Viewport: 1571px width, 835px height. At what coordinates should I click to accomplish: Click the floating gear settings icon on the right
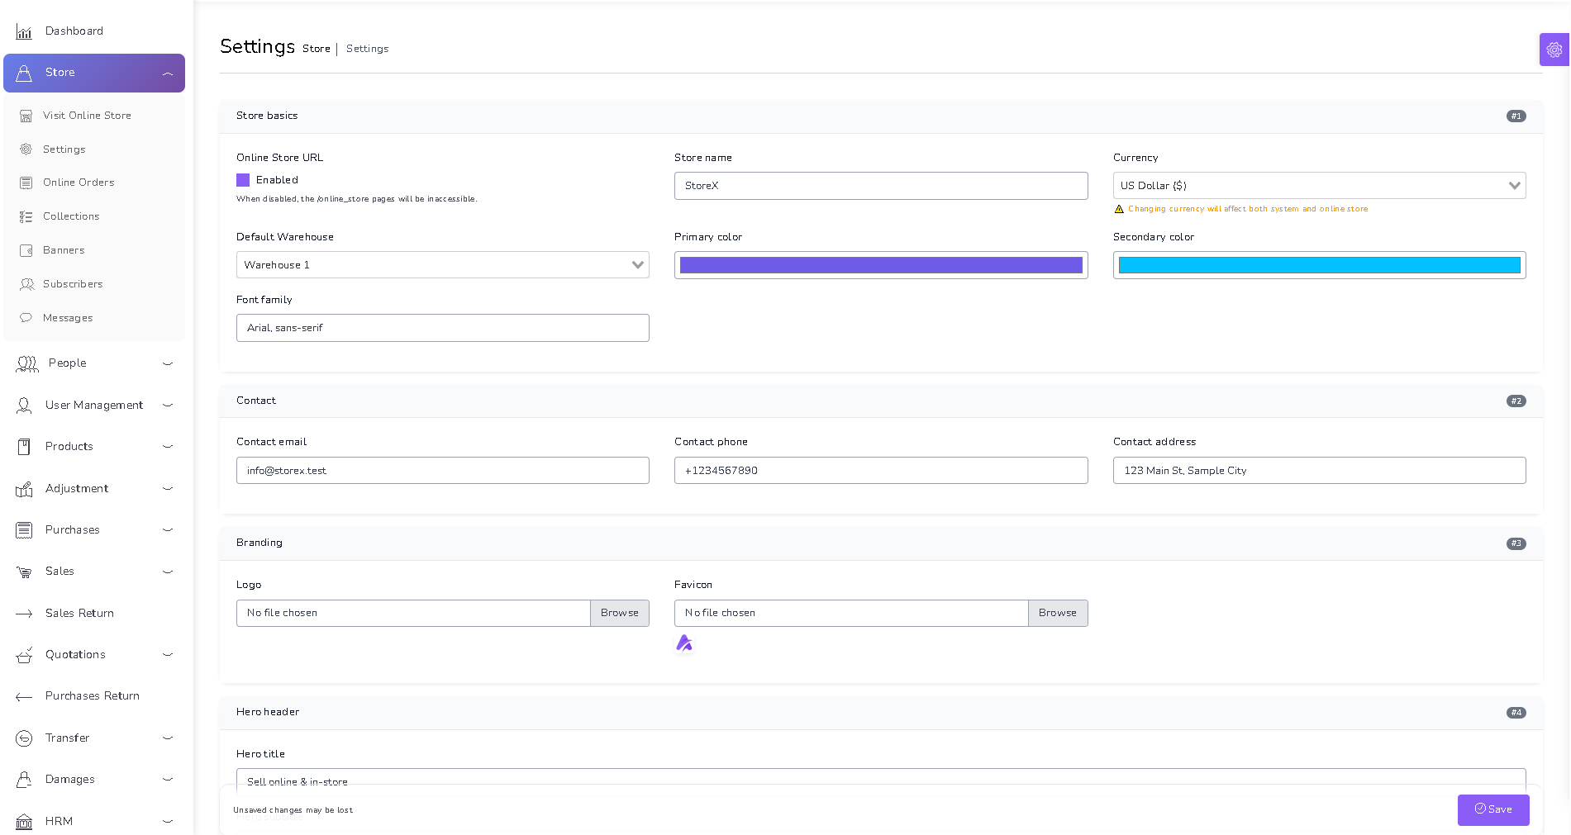pos(1553,49)
